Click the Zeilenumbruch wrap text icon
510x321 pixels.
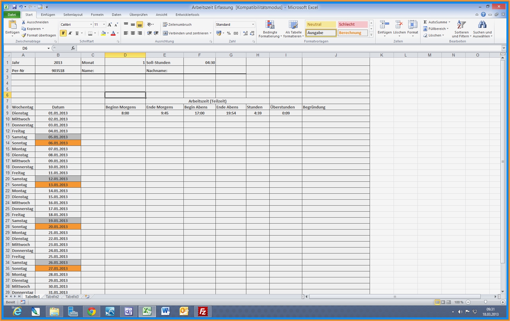165,25
